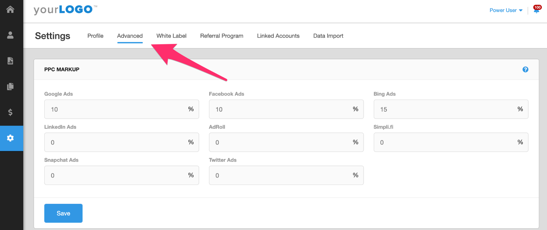Open the White Label tab
This screenshot has width=547, height=230.
click(x=171, y=36)
